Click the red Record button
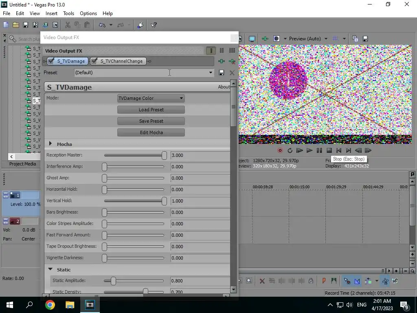Viewport: 417px width, 313px height. [280, 151]
